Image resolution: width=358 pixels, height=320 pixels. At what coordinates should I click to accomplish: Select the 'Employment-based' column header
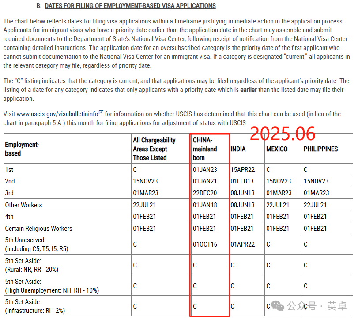tap(22, 149)
